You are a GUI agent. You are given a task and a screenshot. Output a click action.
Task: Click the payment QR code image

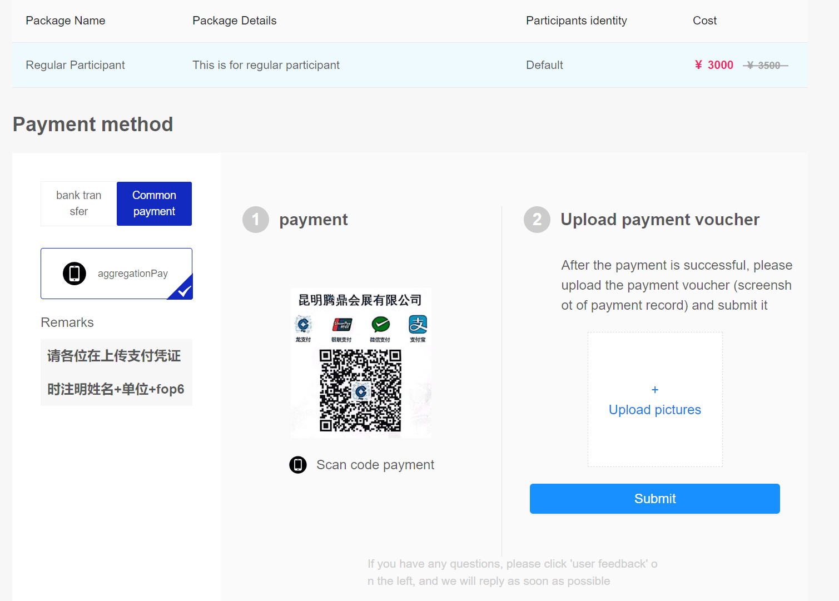coord(360,390)
